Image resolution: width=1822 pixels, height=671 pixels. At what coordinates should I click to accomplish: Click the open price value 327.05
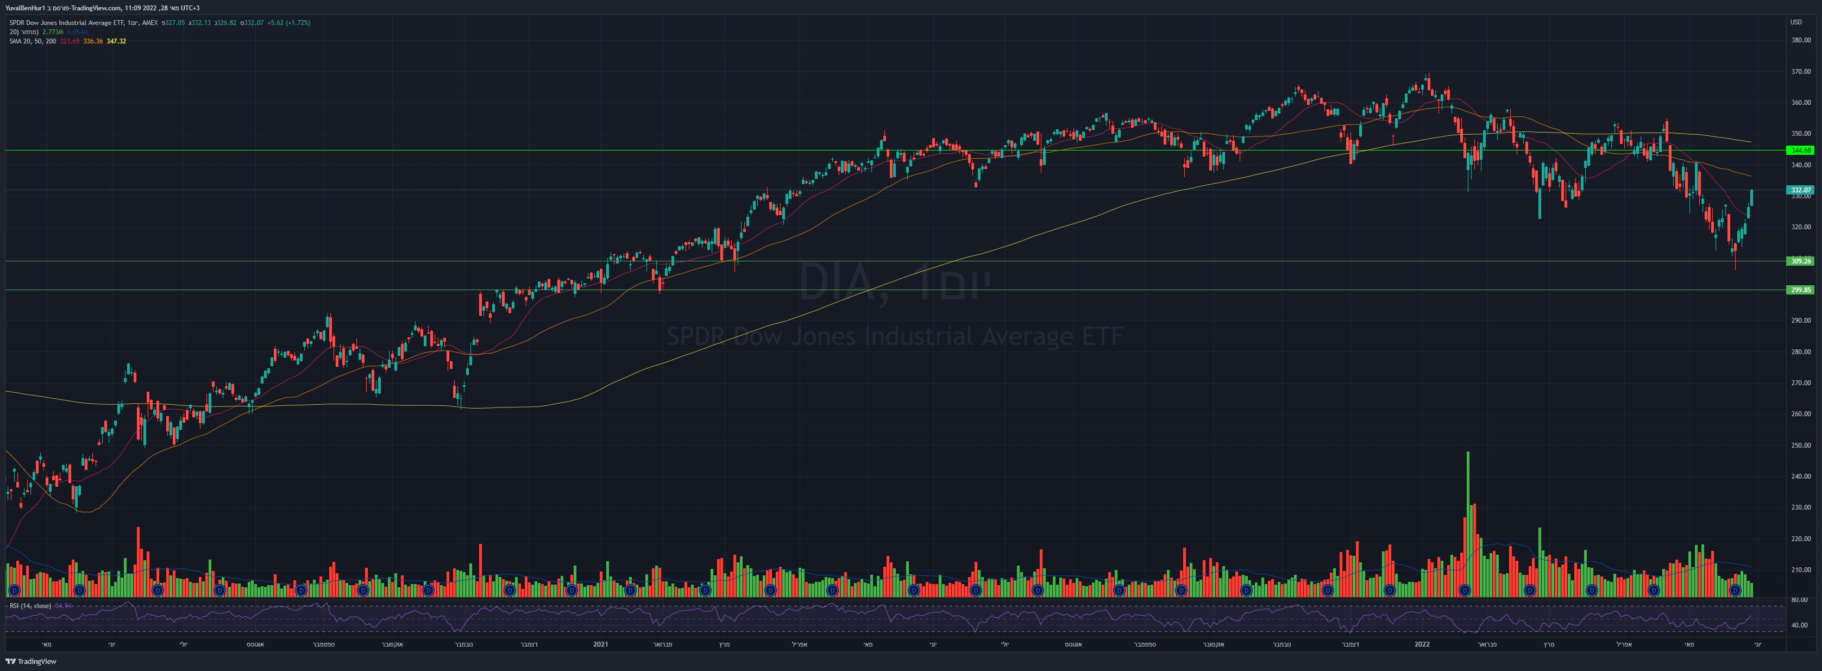coord(175,23)
